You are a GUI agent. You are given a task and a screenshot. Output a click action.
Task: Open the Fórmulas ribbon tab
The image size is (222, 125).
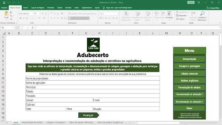coord(51,8)
